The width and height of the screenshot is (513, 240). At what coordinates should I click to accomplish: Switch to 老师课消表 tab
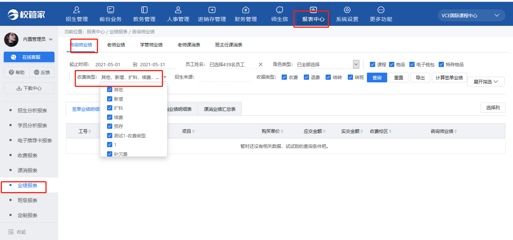189,45
